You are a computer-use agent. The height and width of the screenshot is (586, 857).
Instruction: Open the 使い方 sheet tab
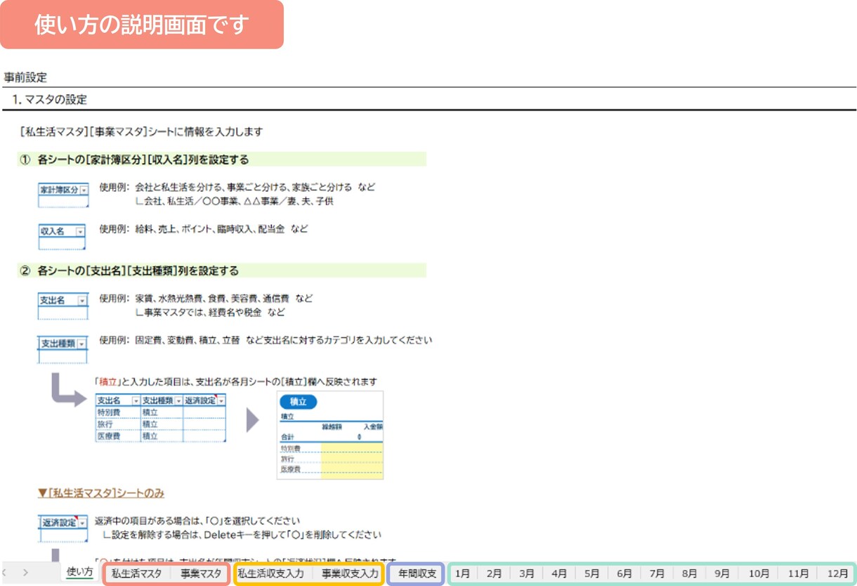pyautogui.click(x=79, y=572)
